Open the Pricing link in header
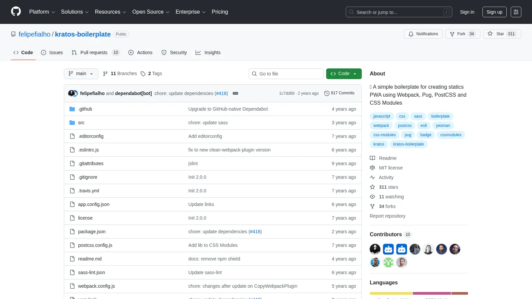The width and height of the screenshot is (532, 299). click(x=220, y=12)
